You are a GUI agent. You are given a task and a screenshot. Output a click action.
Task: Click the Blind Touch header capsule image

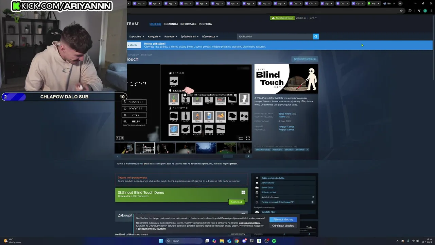286,79
